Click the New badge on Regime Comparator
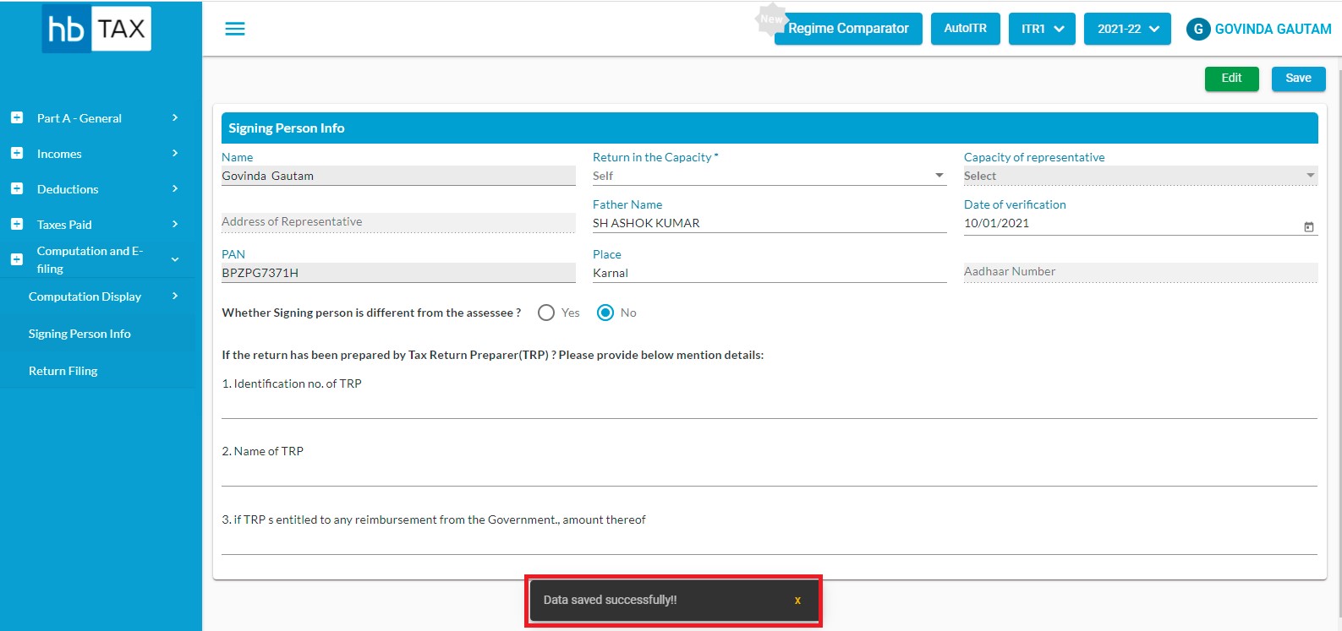1342x631 pixels. point(771,19)
